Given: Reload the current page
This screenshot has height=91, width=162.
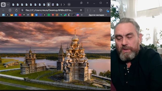Looking at the screenshot, I should [x=16, y=10].
